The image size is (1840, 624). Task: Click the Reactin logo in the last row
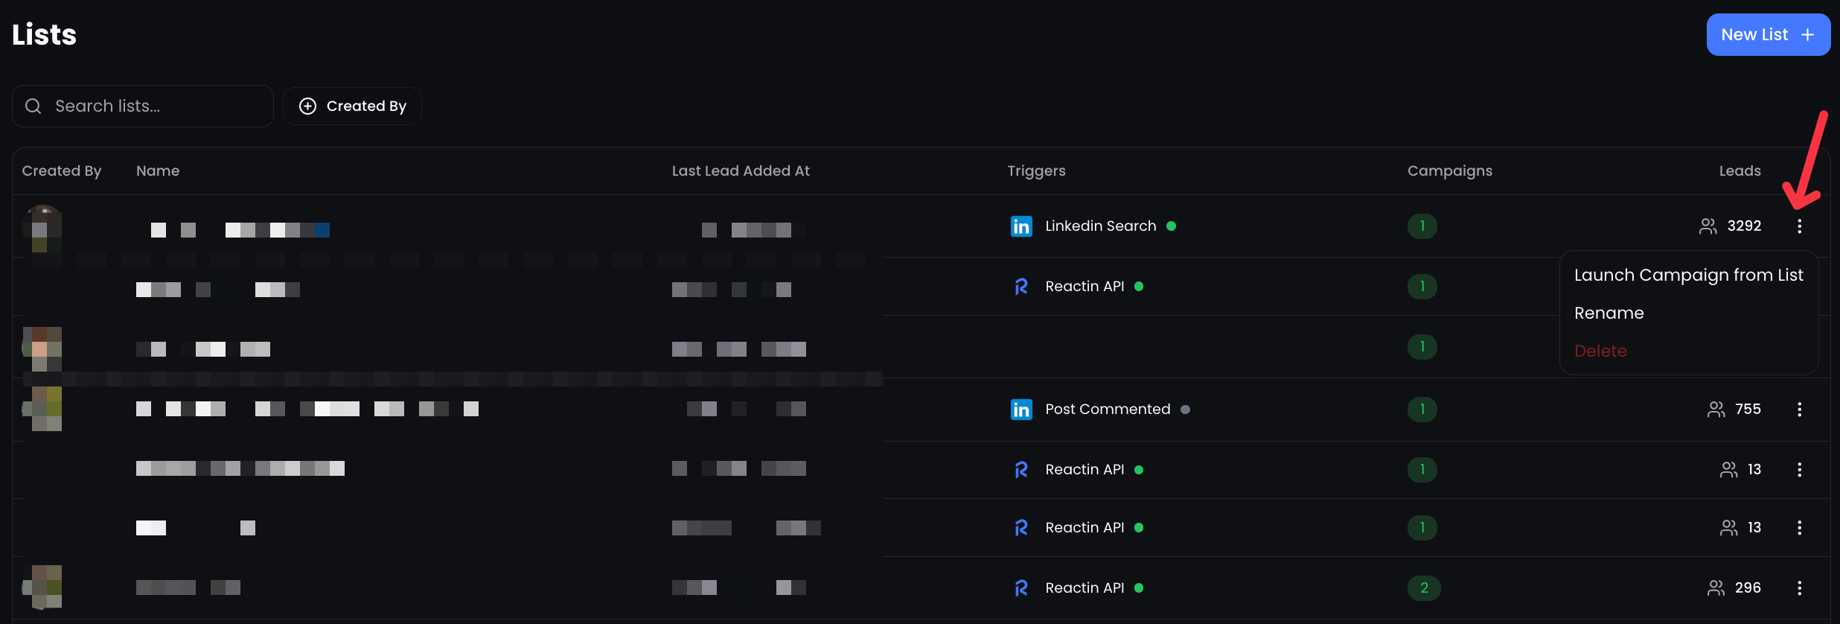[x=1021, y=588]
